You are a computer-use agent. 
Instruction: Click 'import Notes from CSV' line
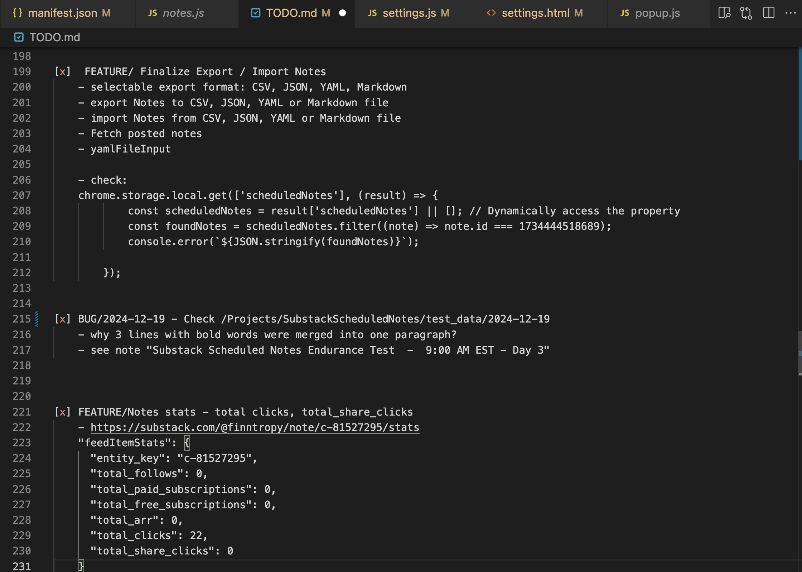(x=240, y=118)
